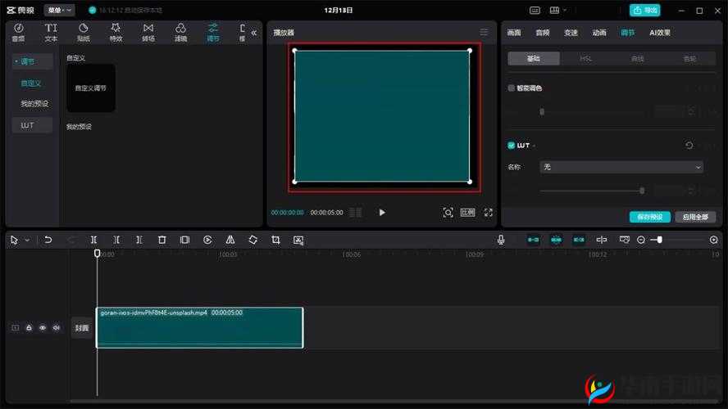Click the undo arrow in timeline toolbar
Image resolution: width=728 pixels, height=409 pixels.
pos(48,240)
